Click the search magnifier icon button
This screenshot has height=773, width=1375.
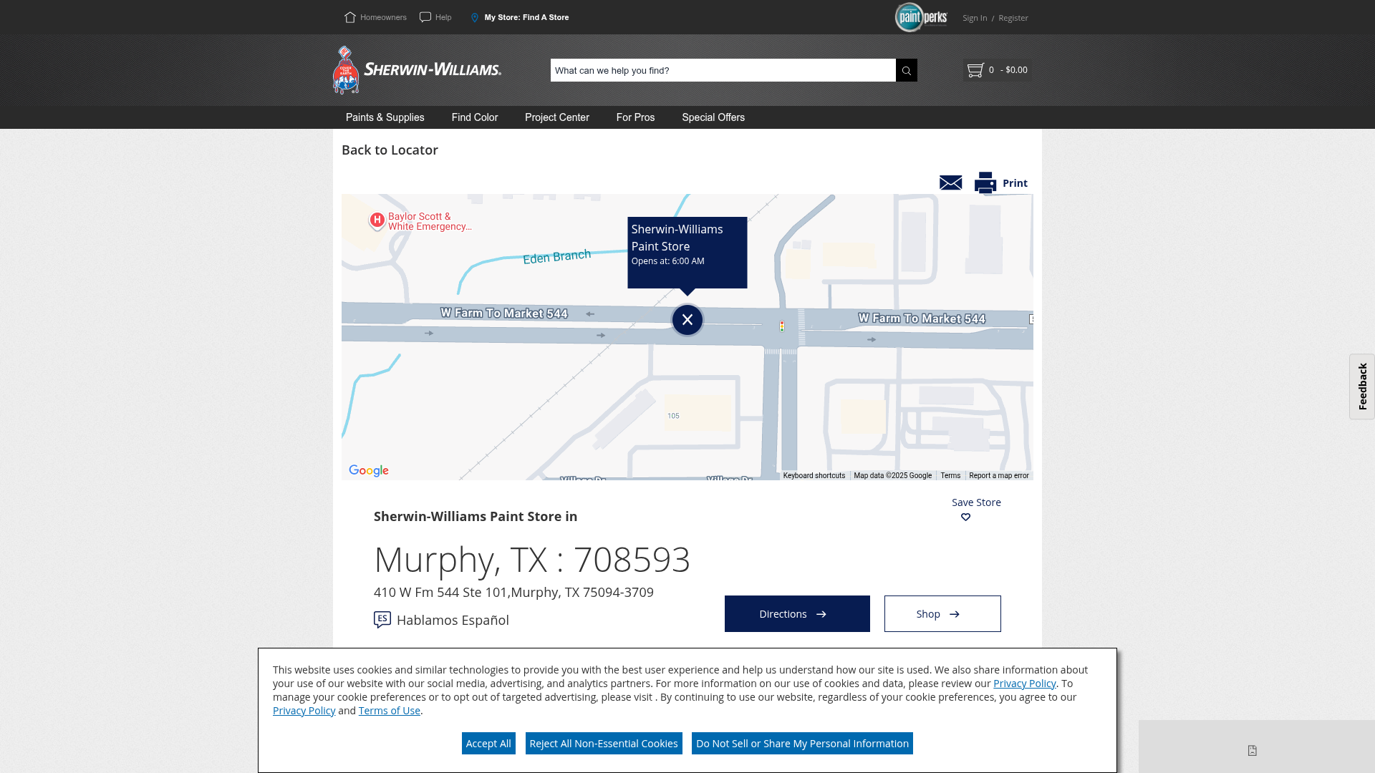906,70
